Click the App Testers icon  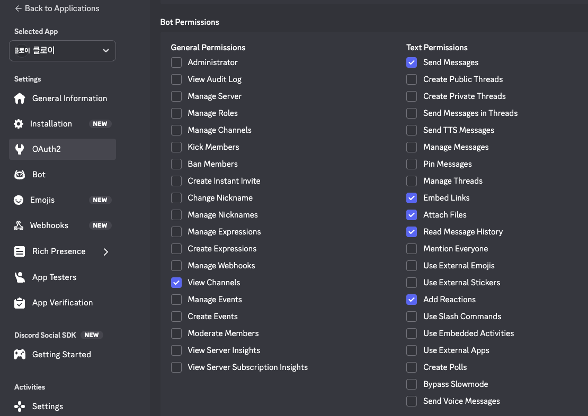[20, 277]
